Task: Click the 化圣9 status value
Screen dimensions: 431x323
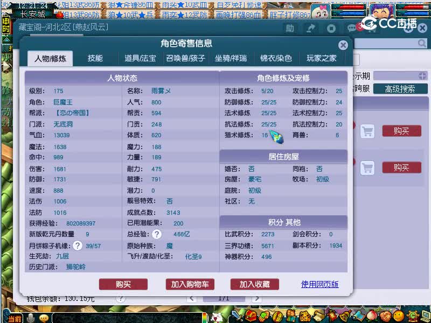Action: 193,257
